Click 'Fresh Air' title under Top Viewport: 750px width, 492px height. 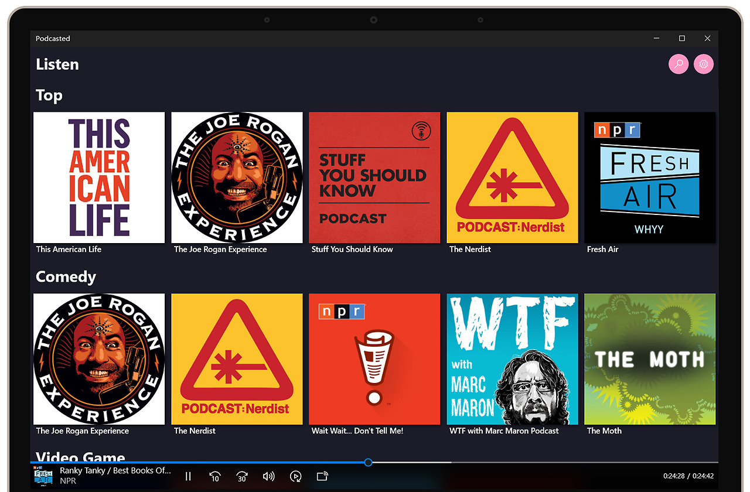[x=602, y=249]
